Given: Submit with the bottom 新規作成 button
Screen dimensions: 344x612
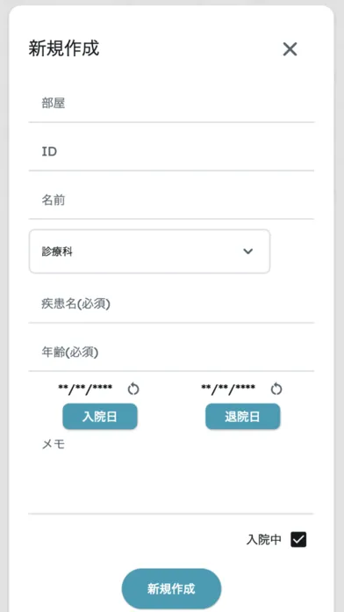Looking at the screenshot, I should pyautogui.click(x=171, y=588).
